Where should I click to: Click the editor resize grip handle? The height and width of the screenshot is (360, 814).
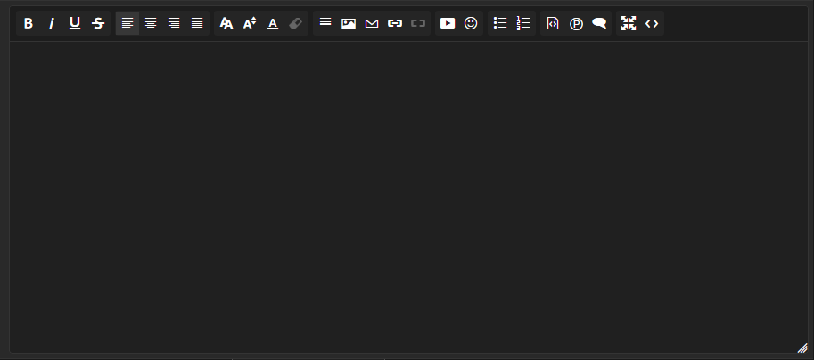click(x=802, y=348)
